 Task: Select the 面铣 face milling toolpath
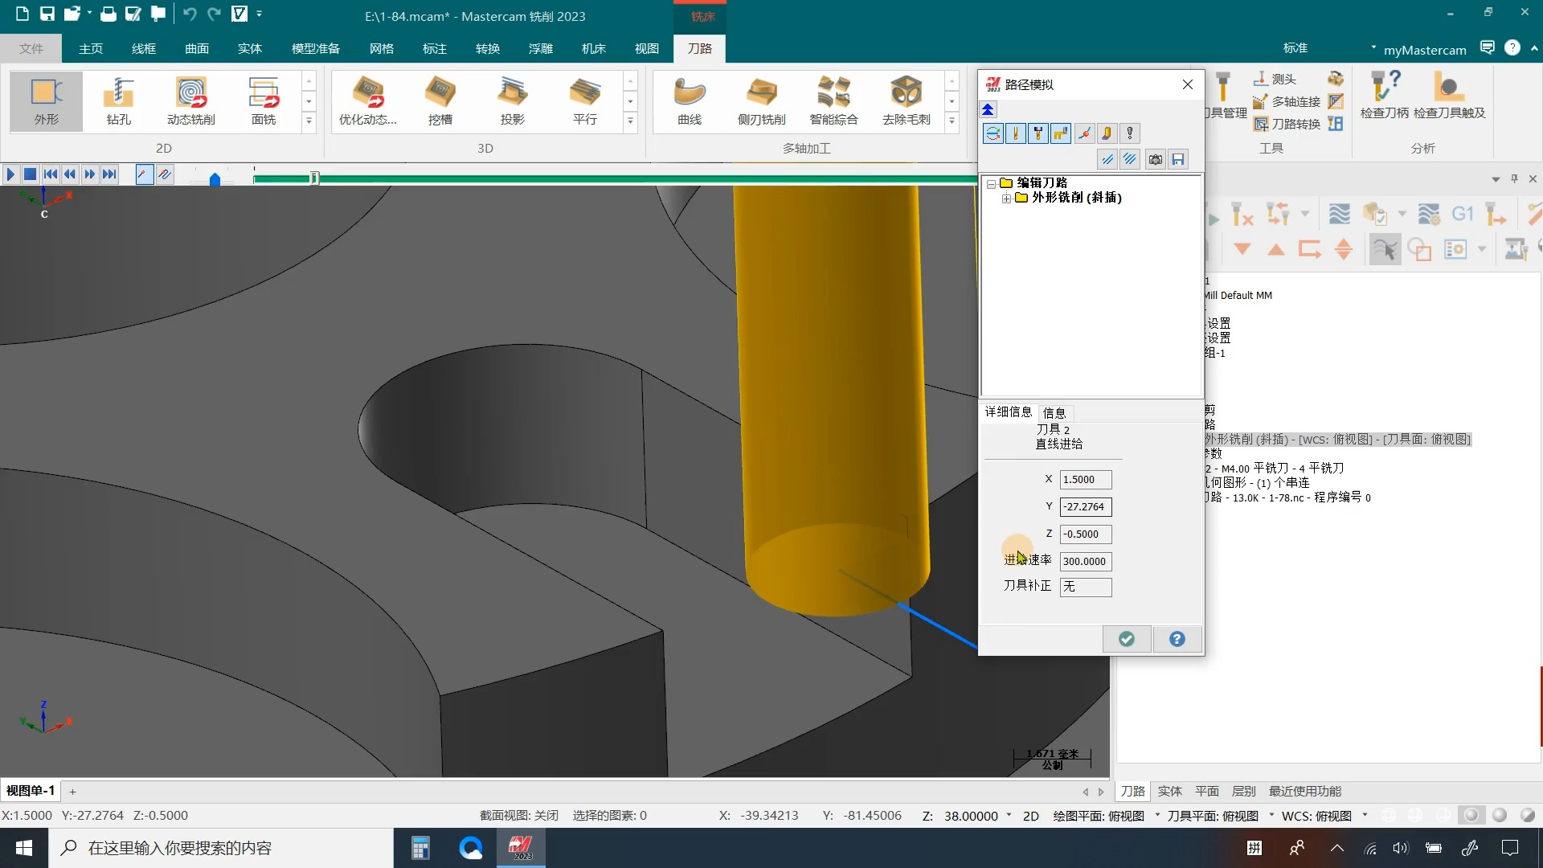(x=264, y=101)
